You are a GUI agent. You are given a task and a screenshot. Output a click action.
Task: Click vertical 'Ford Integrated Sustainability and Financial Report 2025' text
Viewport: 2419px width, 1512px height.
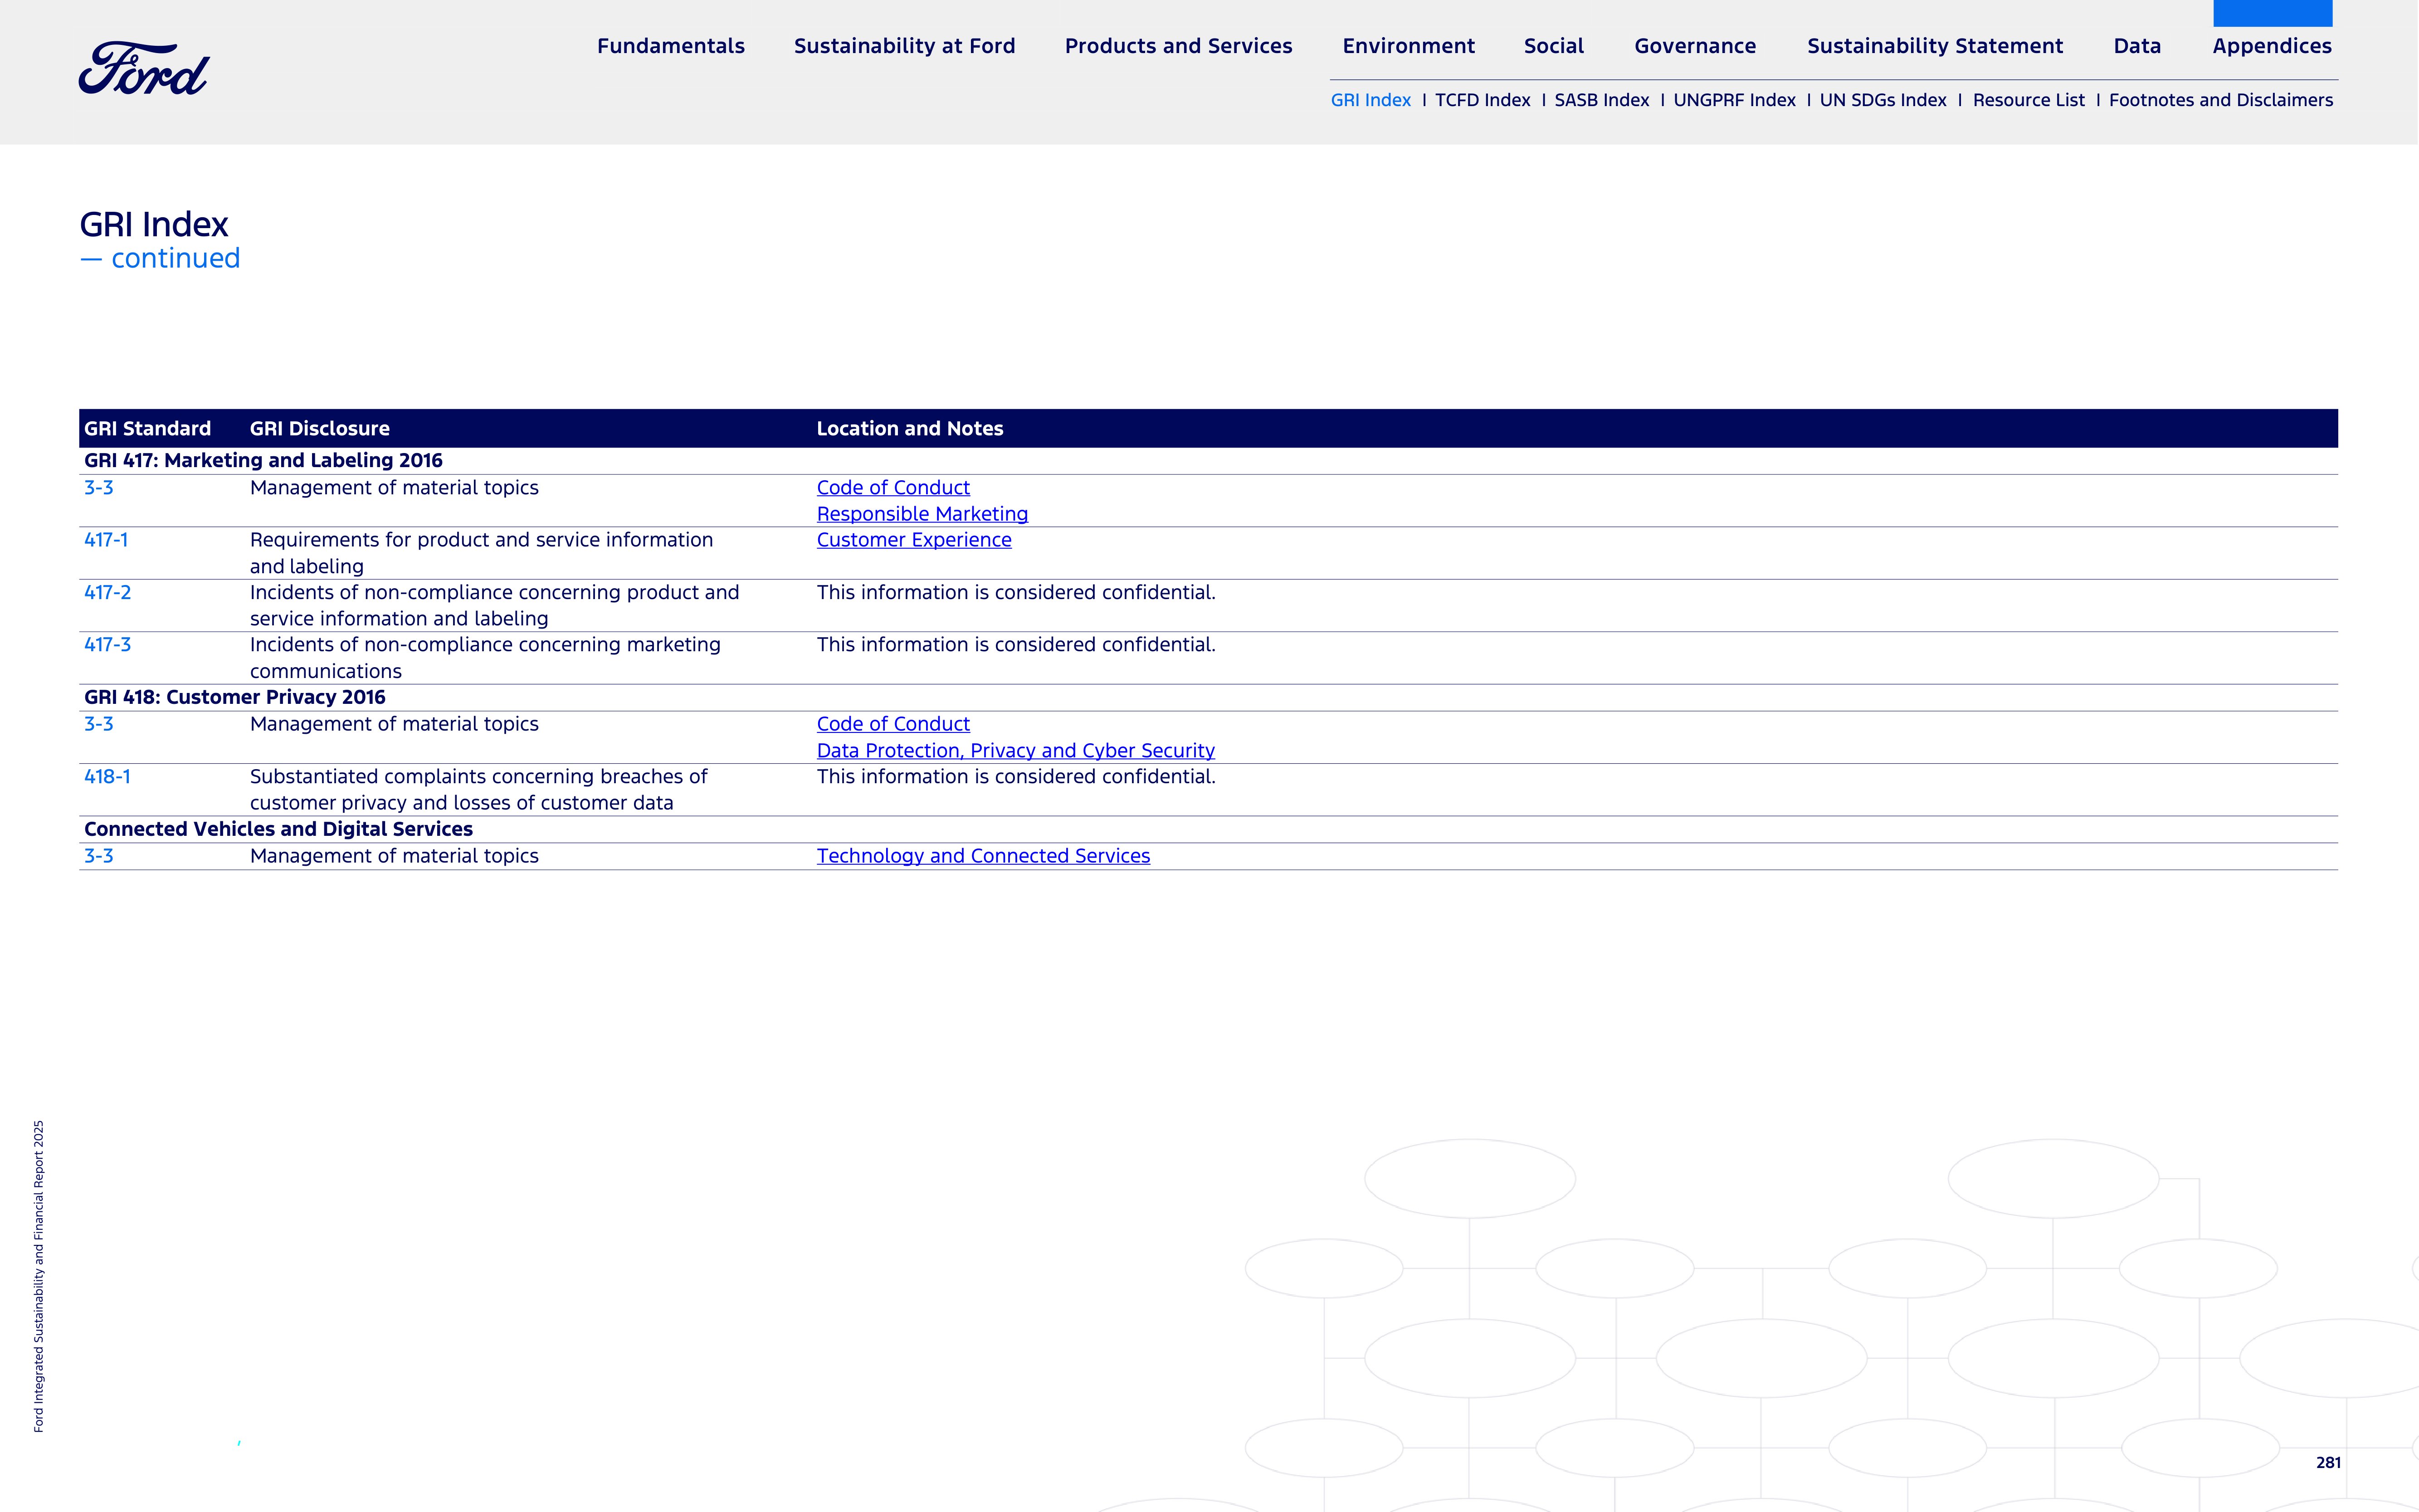point(39,1276)
